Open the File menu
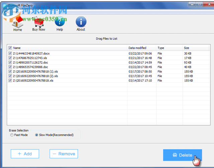The image size is (214, 168). 7,12
